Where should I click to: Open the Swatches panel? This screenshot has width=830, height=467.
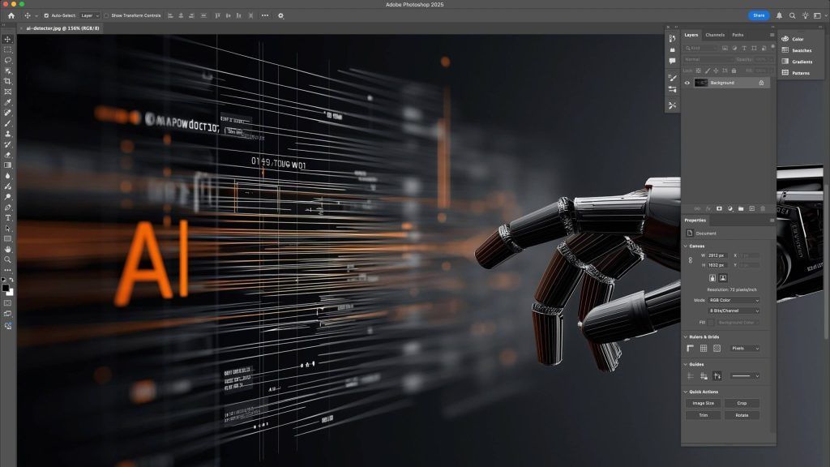pyautogui.click(x=801, y=50)
